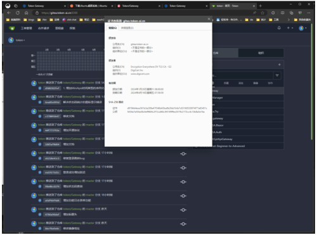Filter repositories by 镜像
This screenshot has height=235, width=317.
tap(256, 83)
